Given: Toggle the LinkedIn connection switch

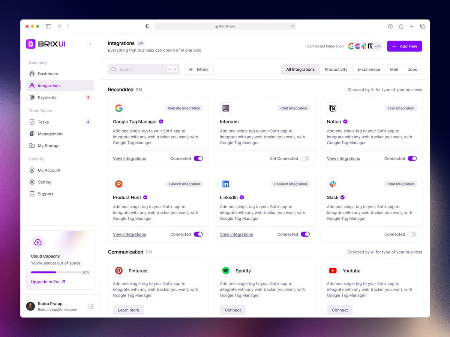Looking at the screenshot, I should 305,234.
